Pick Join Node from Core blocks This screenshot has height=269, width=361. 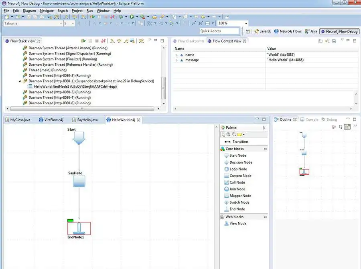coord(235,189)
